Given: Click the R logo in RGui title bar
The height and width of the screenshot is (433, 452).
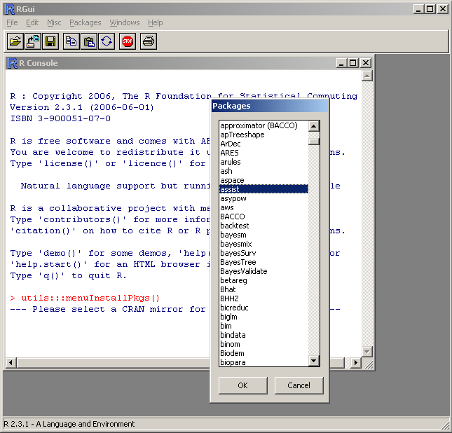Looking at the screenshot, I should click(x=10, y=9).
